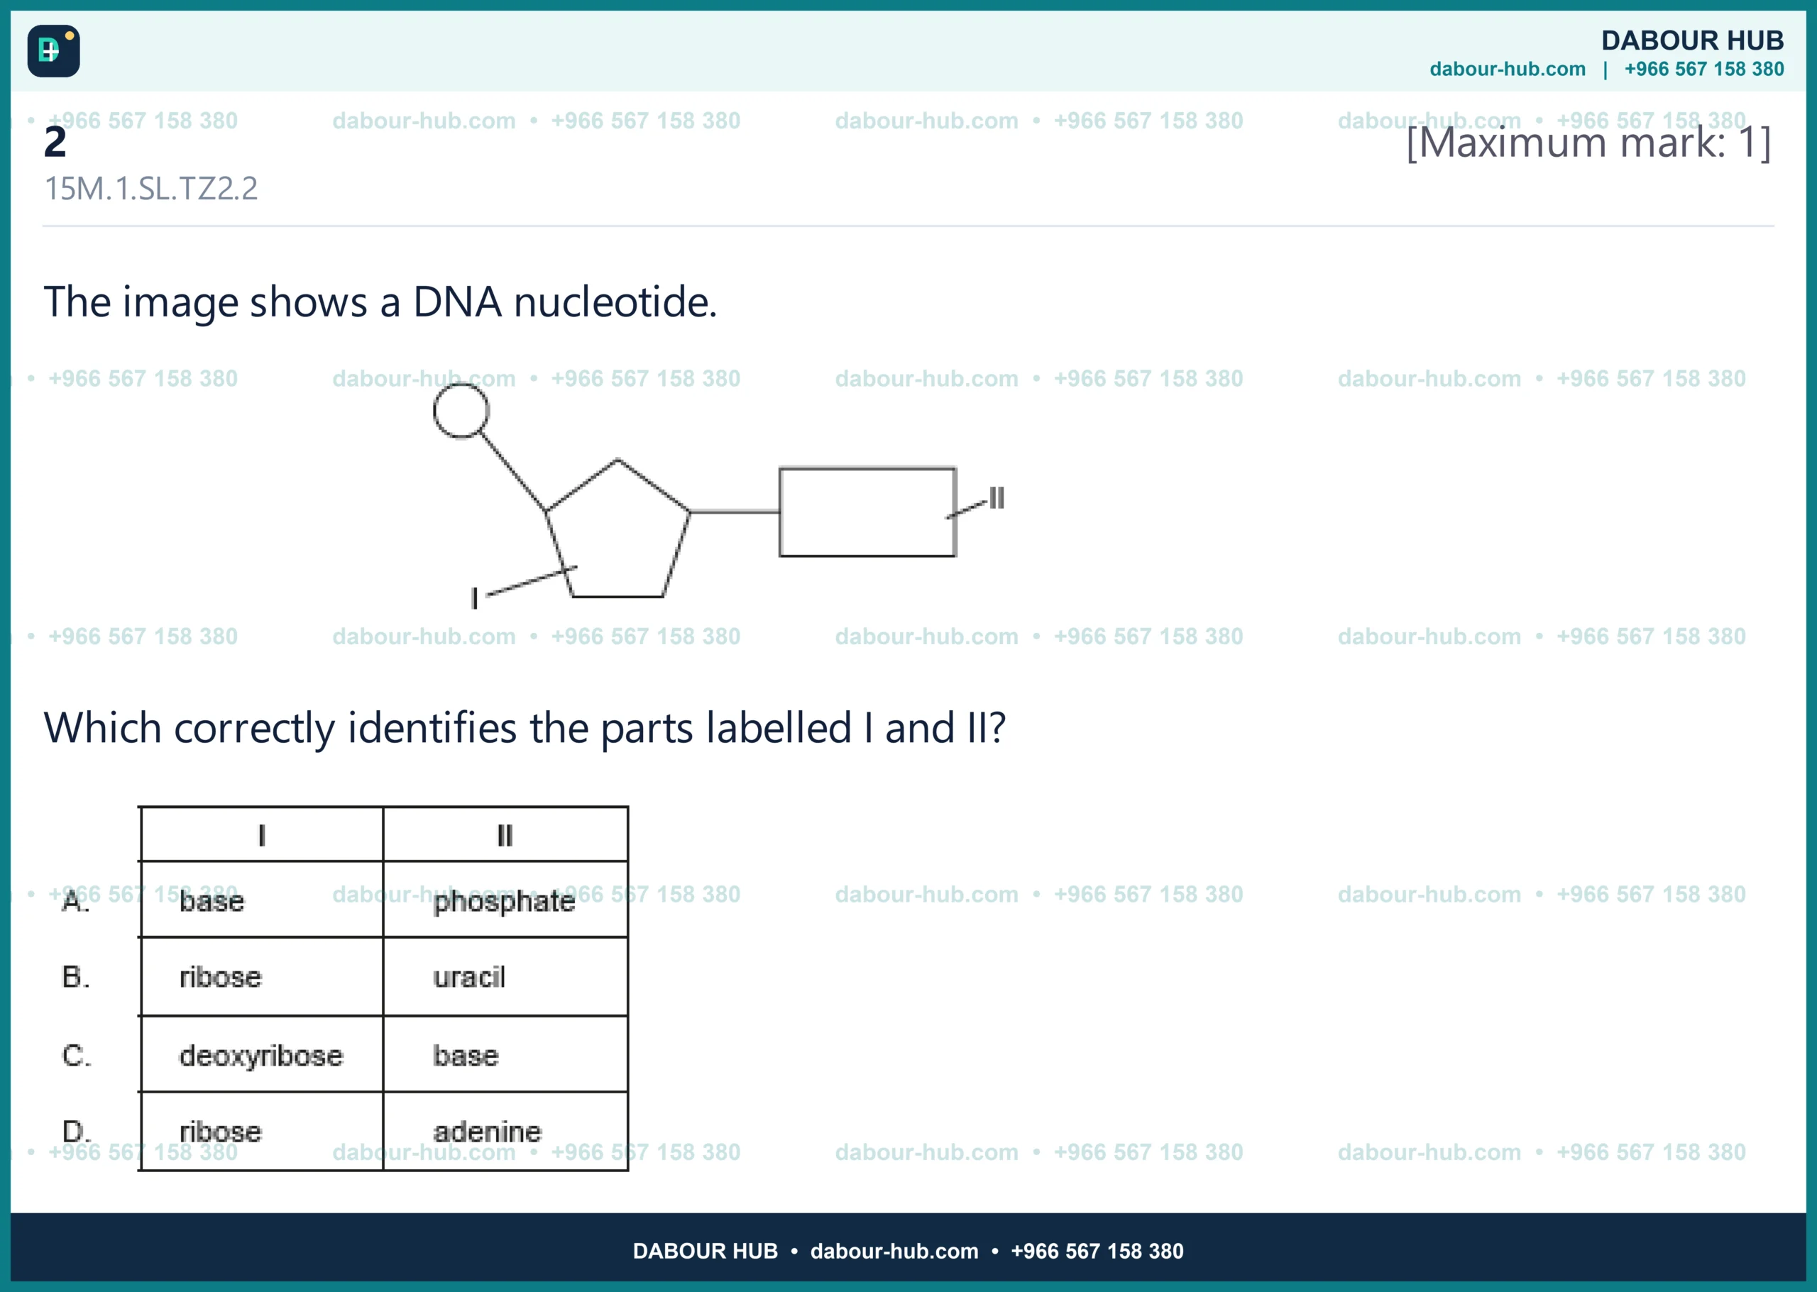
Task: Click the footer phone number
Action: 1097,1252
